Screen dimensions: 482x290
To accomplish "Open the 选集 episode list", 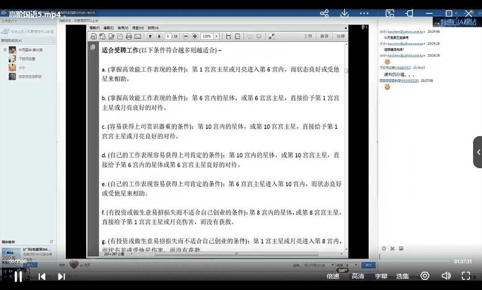I will click(403, 276).
